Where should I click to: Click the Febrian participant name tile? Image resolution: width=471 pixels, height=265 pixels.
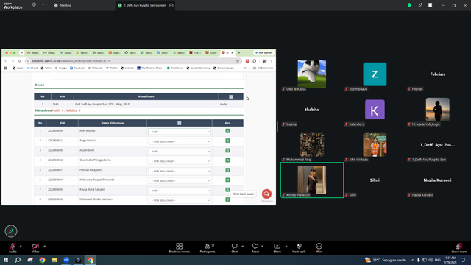pos(437,74)
